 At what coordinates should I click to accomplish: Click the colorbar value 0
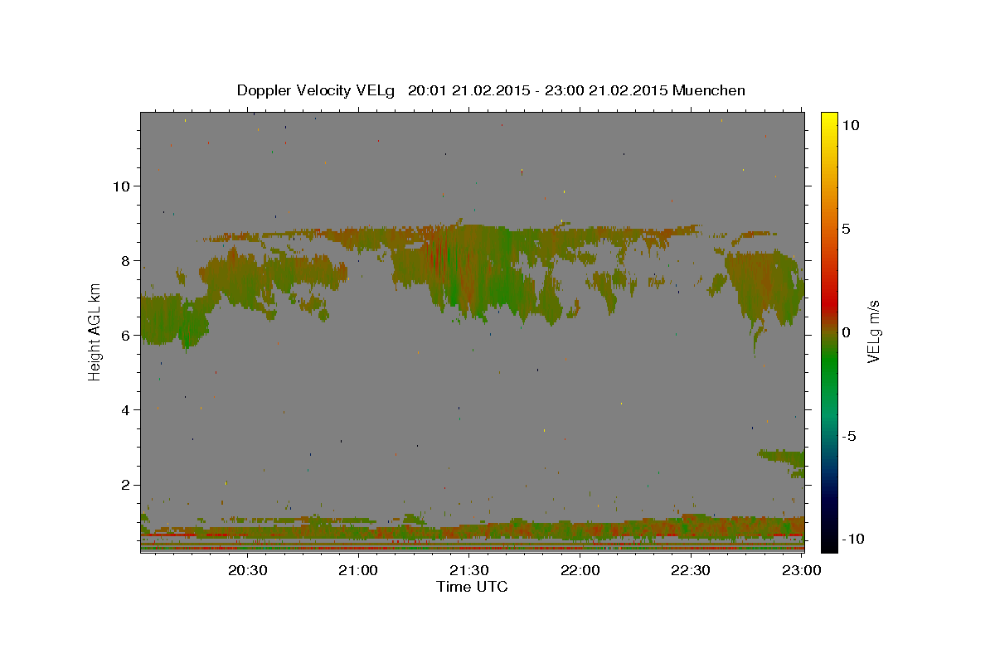click(x=846, y=332)
